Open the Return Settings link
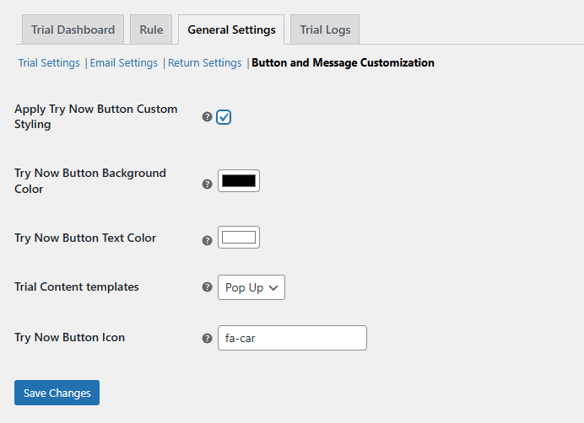 click(204, 63)
